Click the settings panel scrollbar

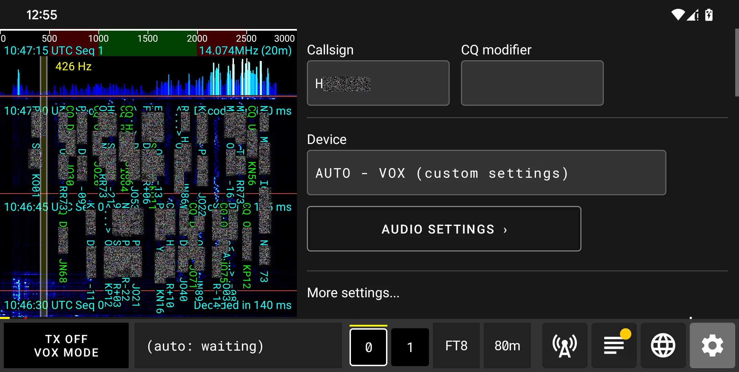tap(737, 62)
